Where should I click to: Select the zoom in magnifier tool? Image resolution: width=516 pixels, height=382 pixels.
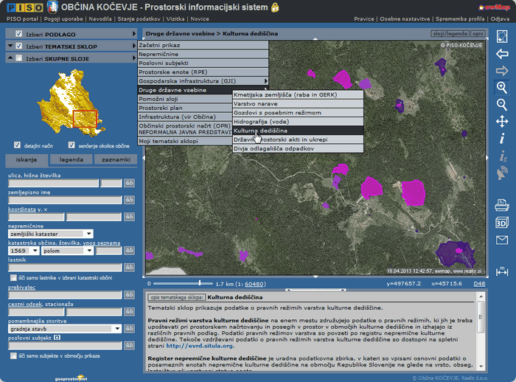502,88
